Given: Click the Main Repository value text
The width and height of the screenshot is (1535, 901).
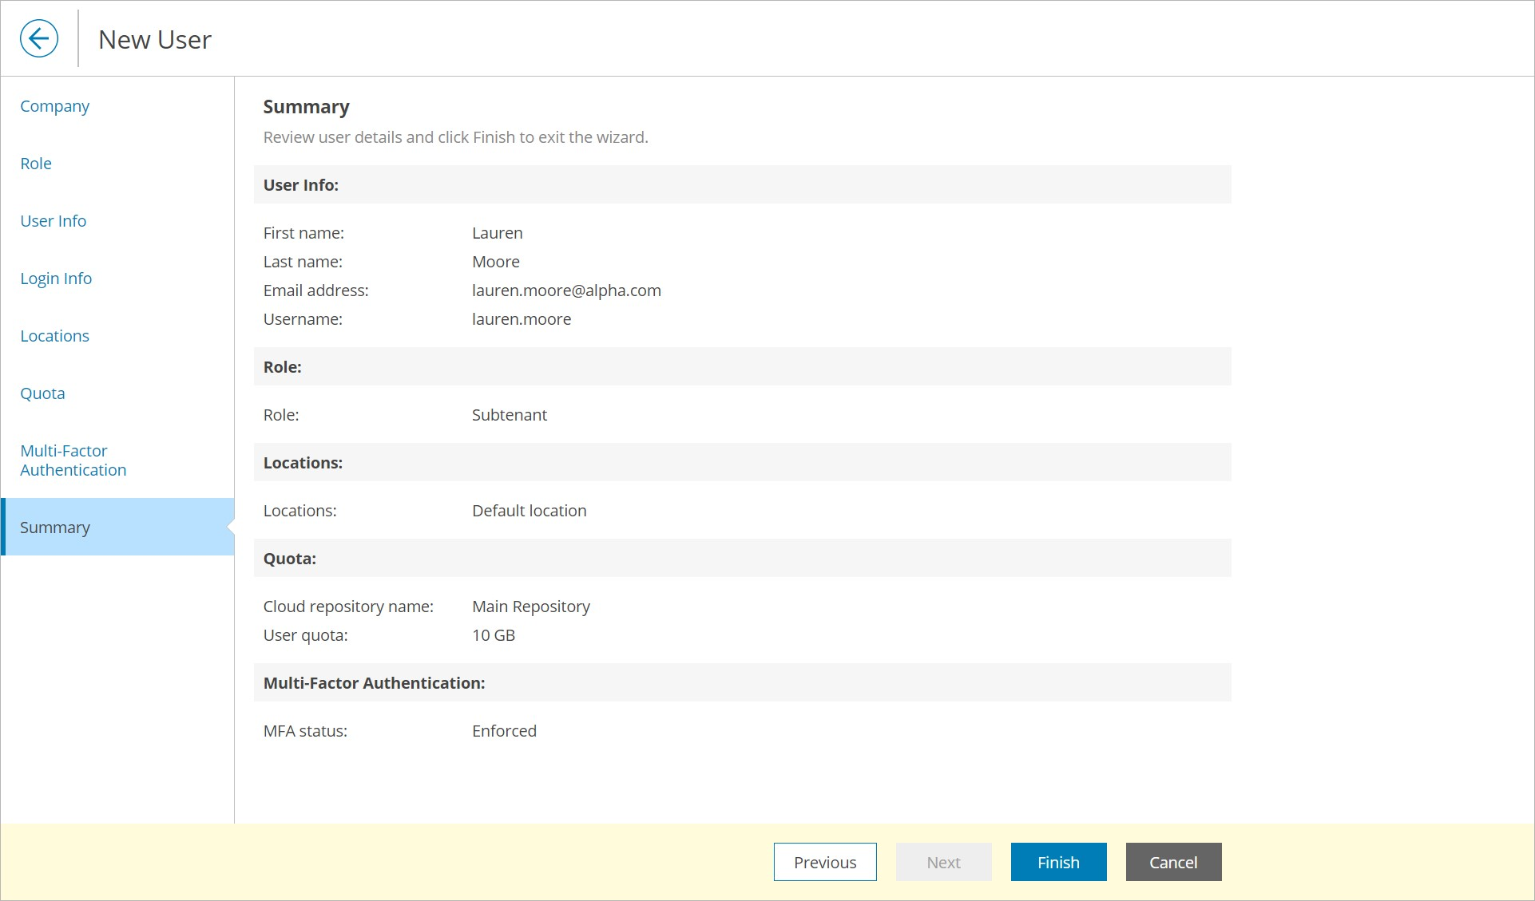Looking at the screenshot, I should pos(530,607).
